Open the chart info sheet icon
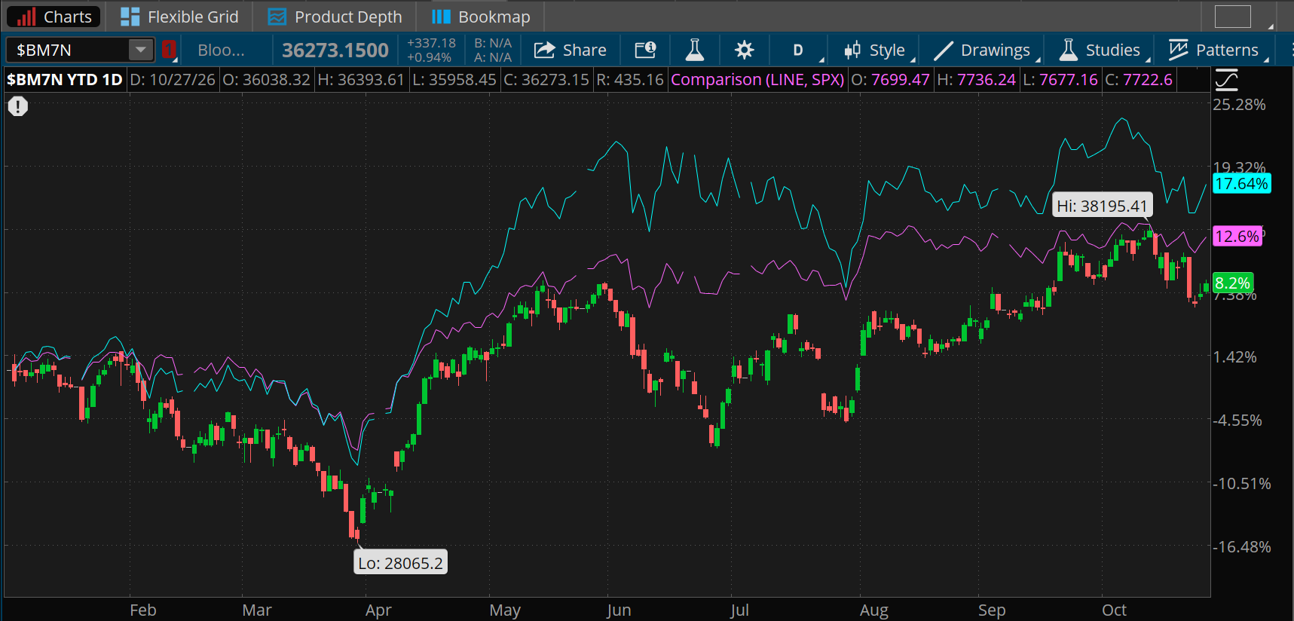The image size is (1294, 621). (x=645, y=50)
